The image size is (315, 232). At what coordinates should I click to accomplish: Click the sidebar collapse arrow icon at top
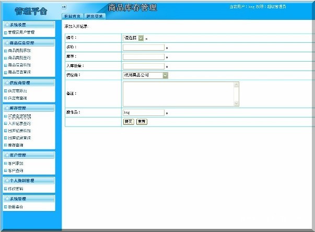click(64, 7)
